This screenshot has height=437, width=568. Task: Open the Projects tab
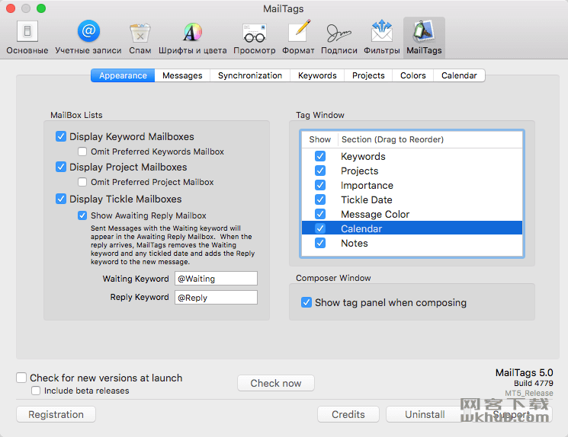368,75
